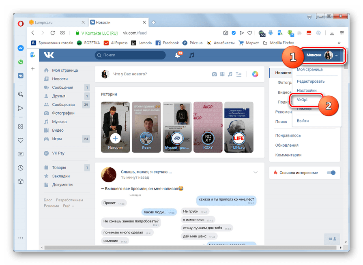363x265 pixels.
Task: Choose Выйти in the profile menu
Action: [303, 121]
